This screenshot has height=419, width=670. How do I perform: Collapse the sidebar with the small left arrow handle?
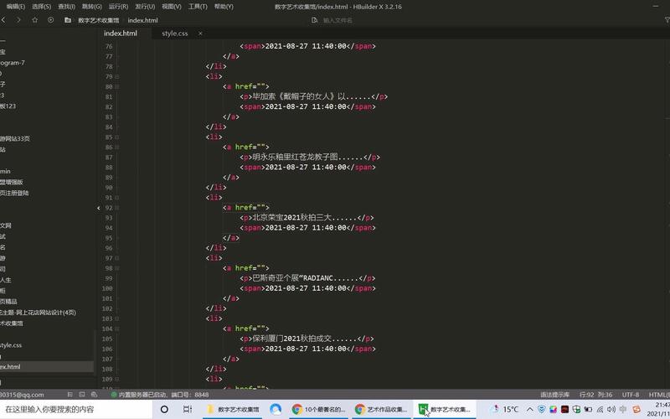click(99, 208)
